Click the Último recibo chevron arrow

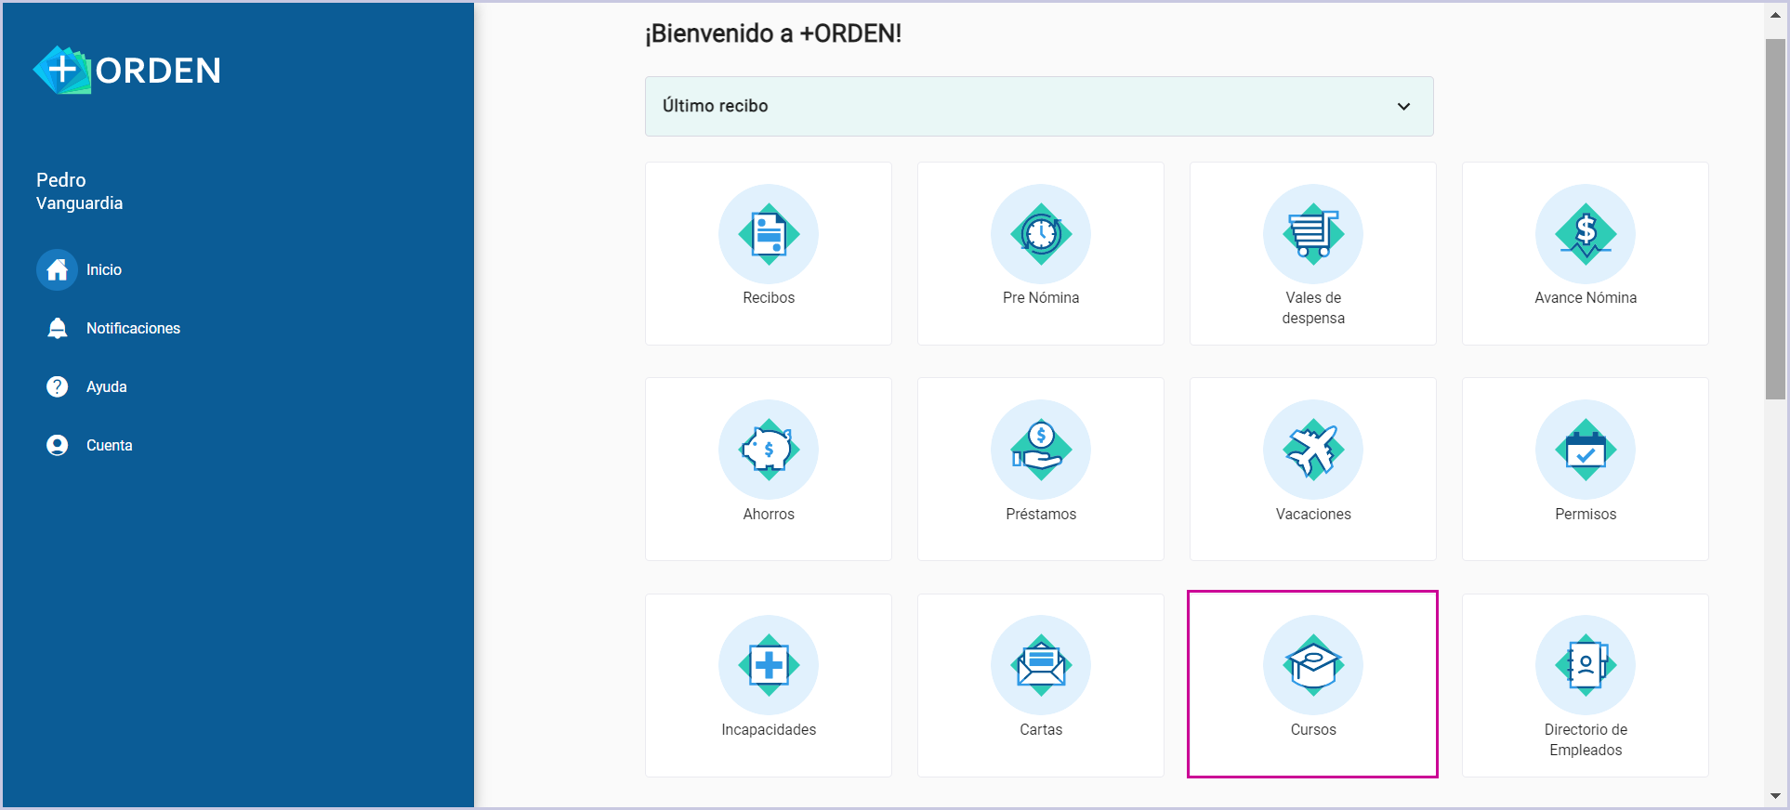(x=1403, y=106)
